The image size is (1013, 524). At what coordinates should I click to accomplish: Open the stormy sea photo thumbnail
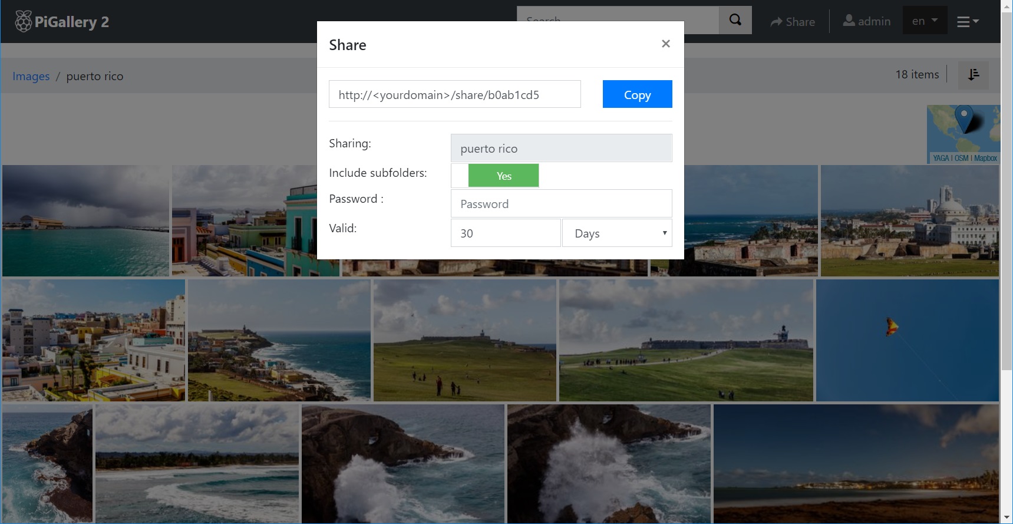coord(85,220)
